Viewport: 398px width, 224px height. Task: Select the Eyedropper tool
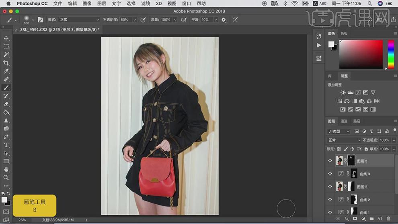click(6, 71)
